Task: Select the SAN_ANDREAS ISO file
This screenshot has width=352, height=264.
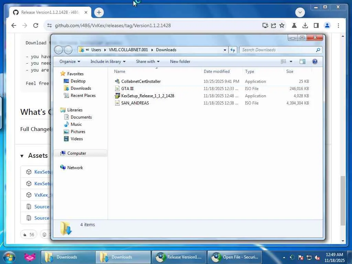Action: tap(211, 103)
